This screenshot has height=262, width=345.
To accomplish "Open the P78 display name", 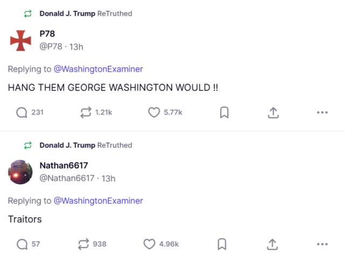I will tap(47, 34).
